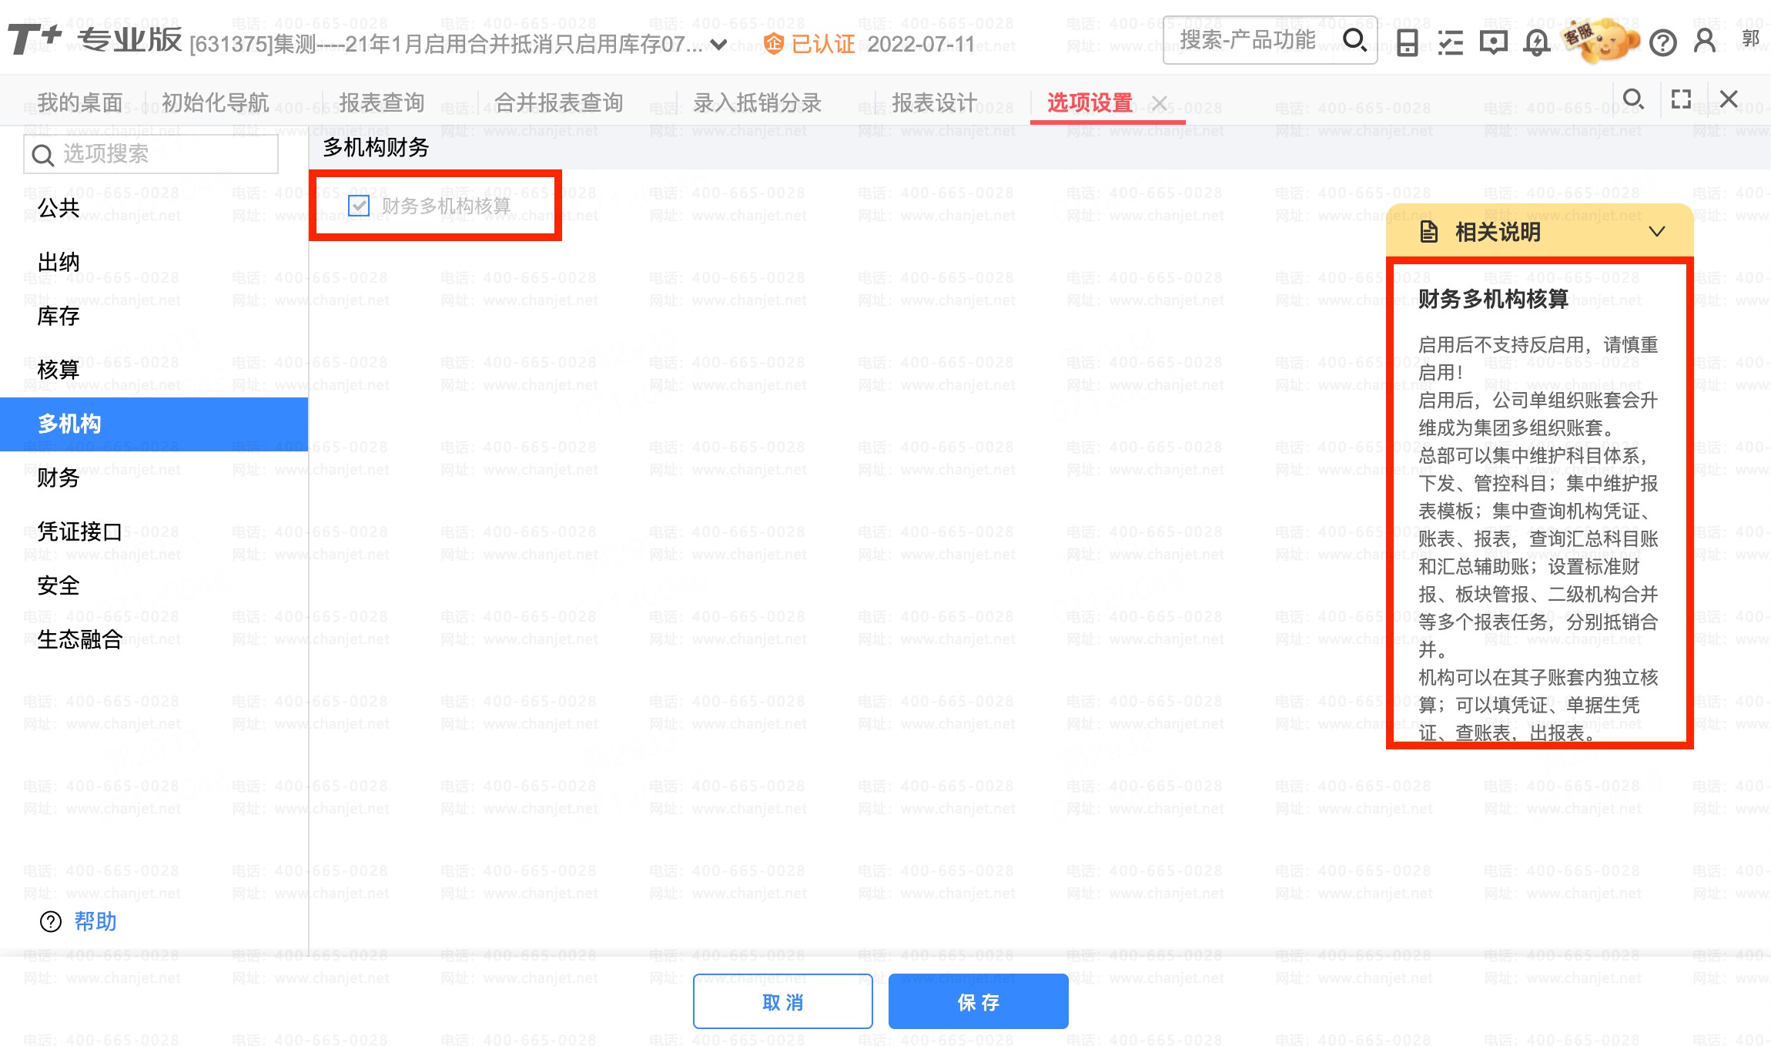This screenshot has width=1771, height=1046.
Task: Select 公共 in options sidebar
Action: pyautogui.click(x=154, y=208)
